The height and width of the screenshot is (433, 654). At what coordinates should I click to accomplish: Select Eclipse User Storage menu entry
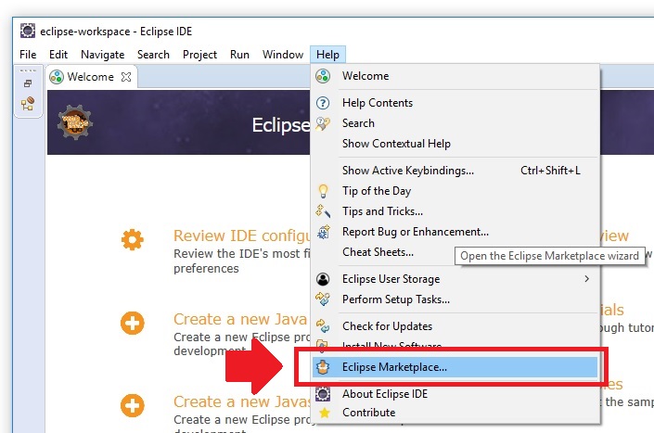[x=455, y=279]
